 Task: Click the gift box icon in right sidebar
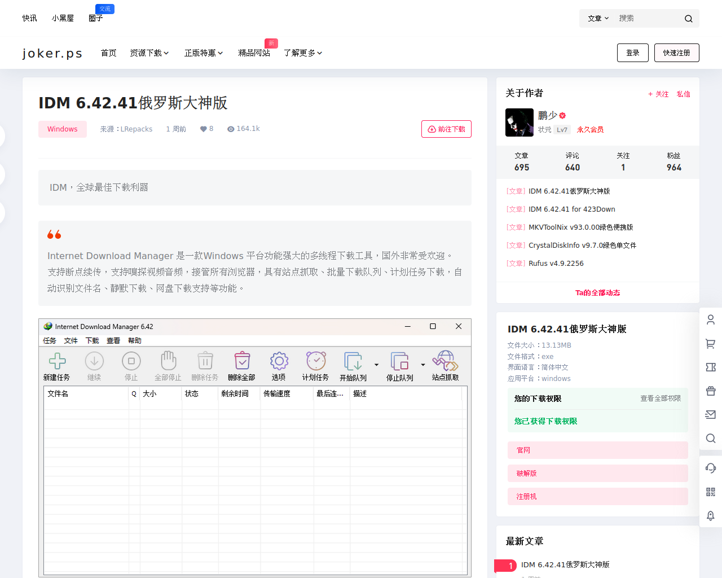click(711, 391)
